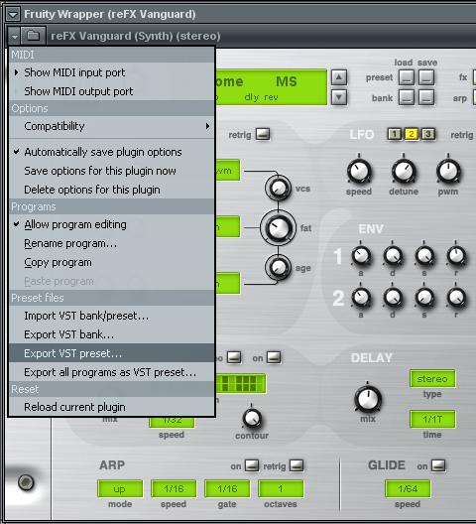
Task: Open the delay type stereo selector
Action: pos(432,379)
